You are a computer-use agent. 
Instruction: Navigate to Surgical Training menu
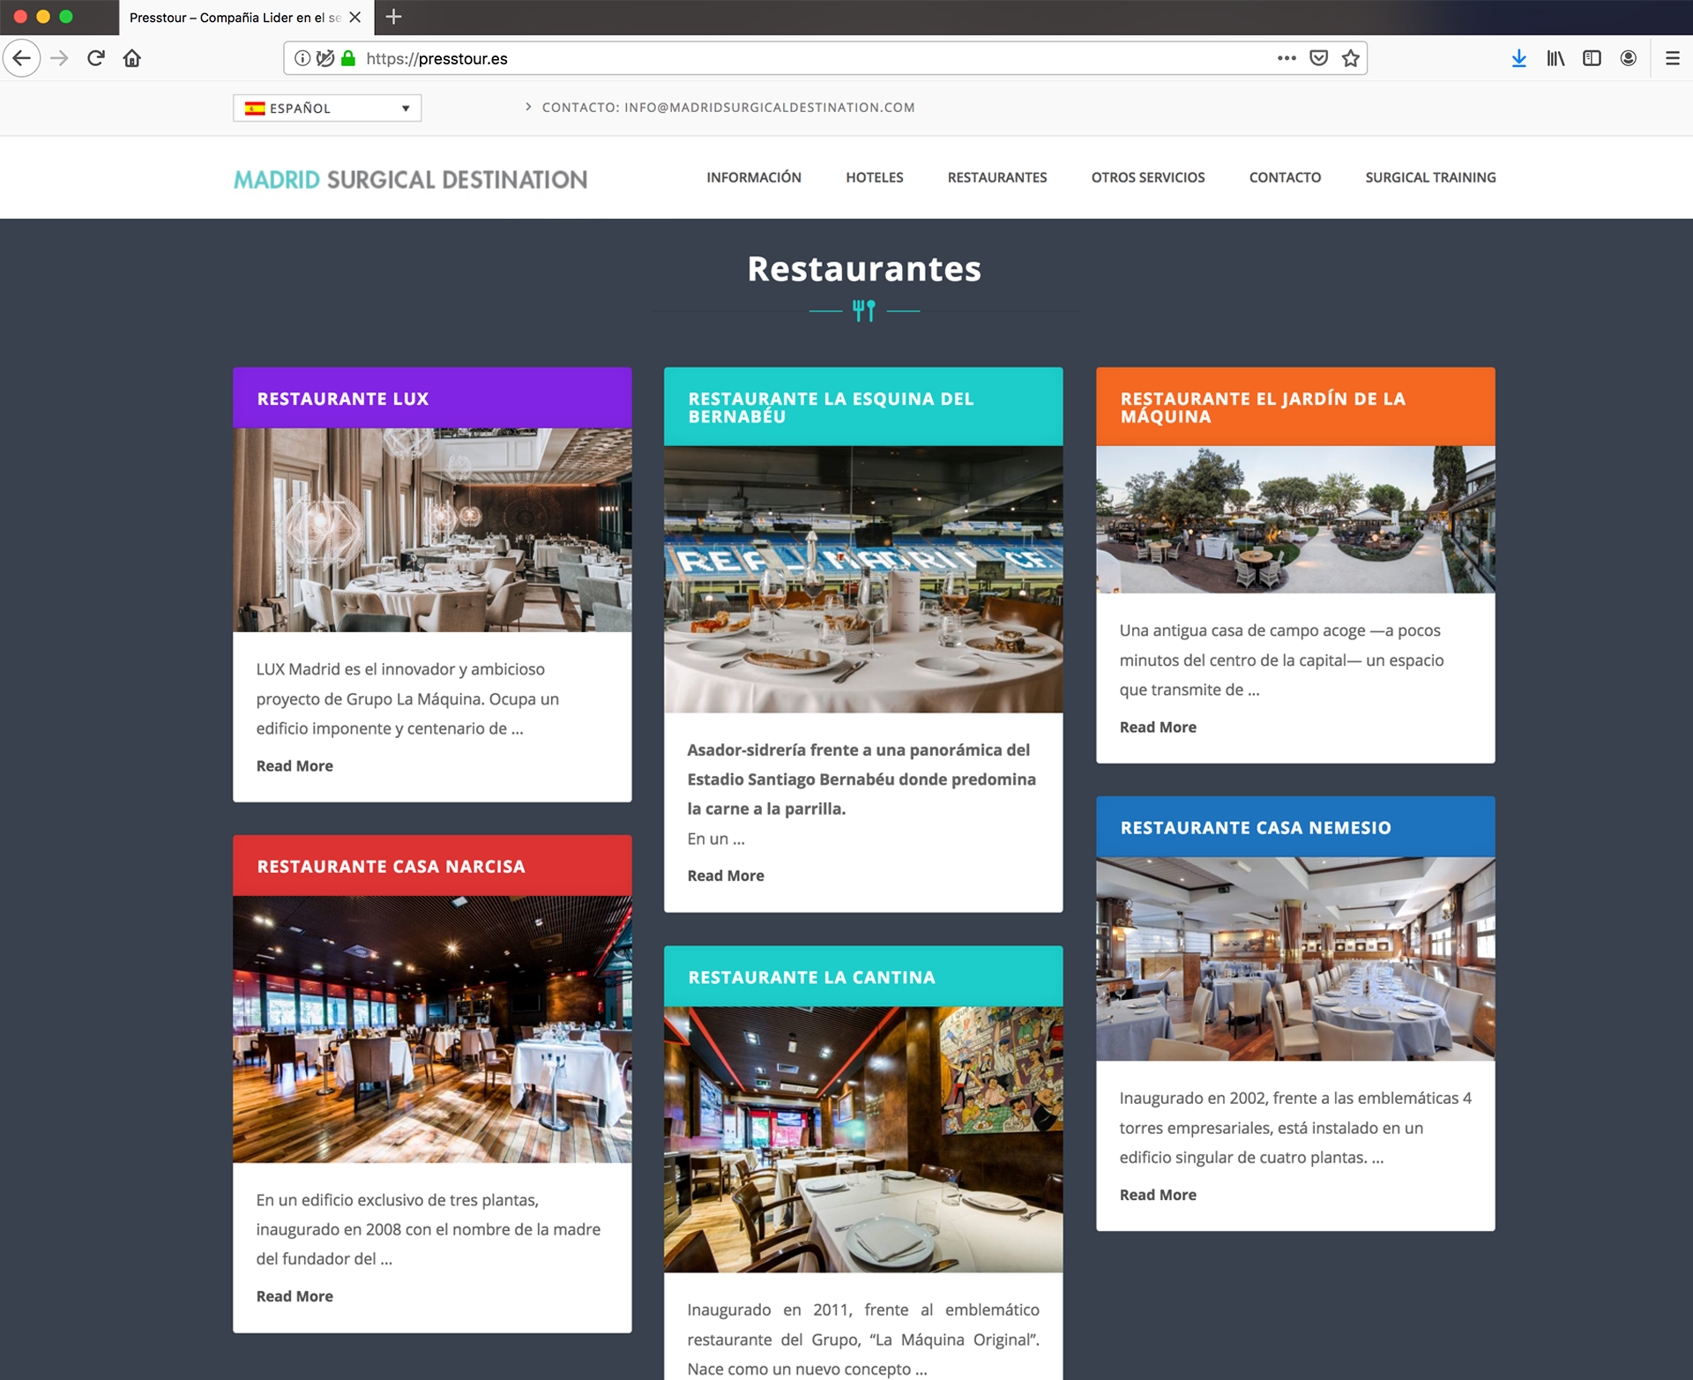click(1430, 177)
